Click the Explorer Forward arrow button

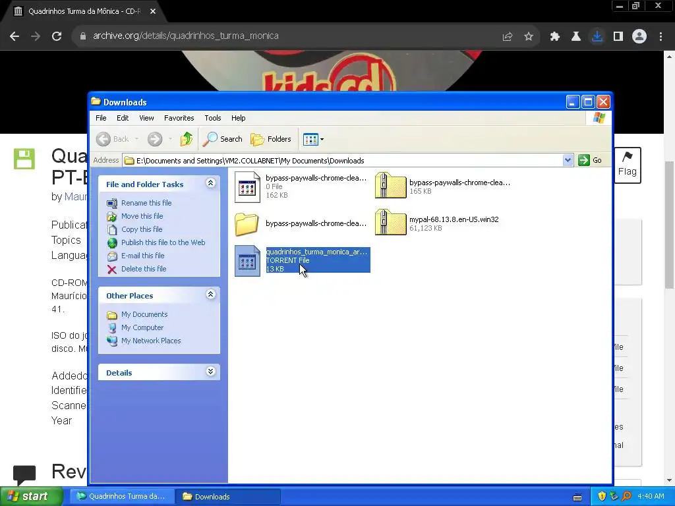(155, 139)
